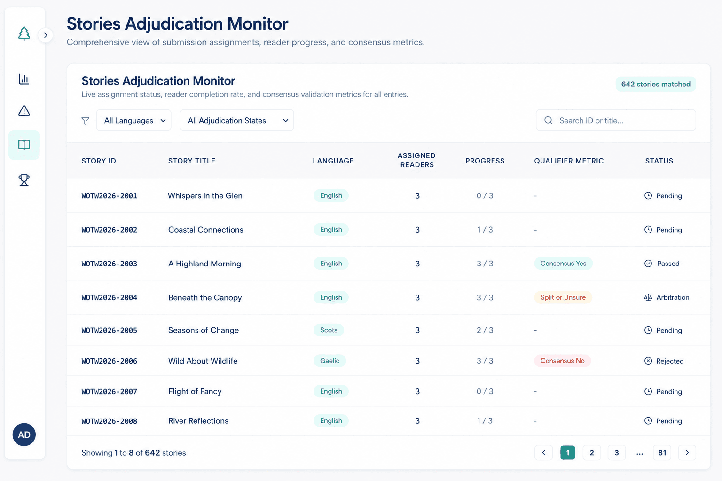
Task: Select the Whispers in the Glen title
Action: point(205,195)
